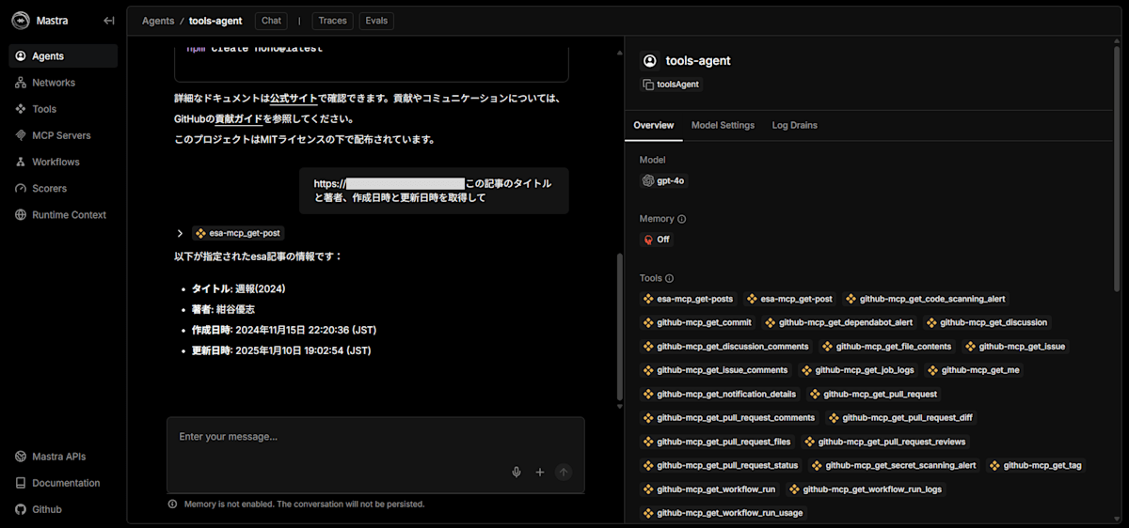Open MCP Servers page
The height and width of the screenshot is (528, 1129).
63,135
